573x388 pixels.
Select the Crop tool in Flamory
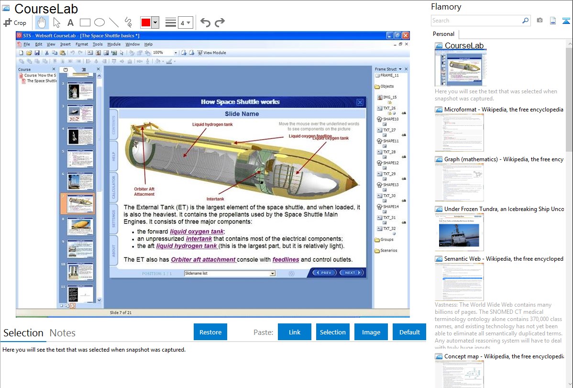[15, 22]
